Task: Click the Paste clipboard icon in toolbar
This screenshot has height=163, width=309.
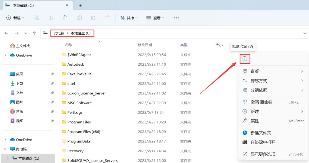Action: click(x=65, y=18)
